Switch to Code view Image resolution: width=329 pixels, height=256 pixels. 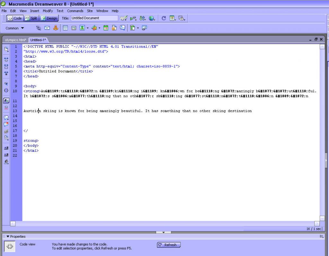[15, 18]
